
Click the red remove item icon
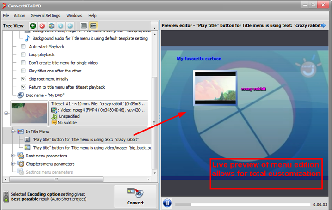click(x=42, y=26)
